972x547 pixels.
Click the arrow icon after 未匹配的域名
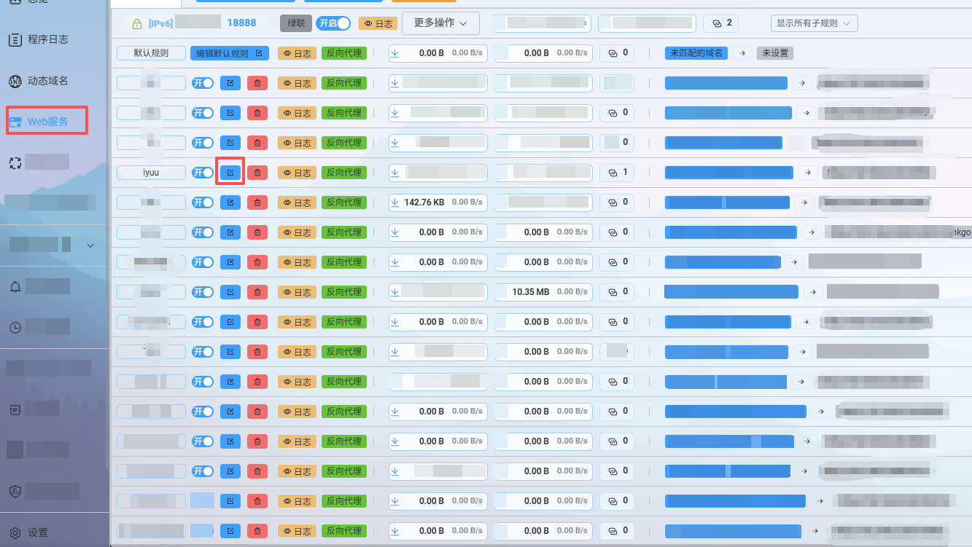(742, 52)
